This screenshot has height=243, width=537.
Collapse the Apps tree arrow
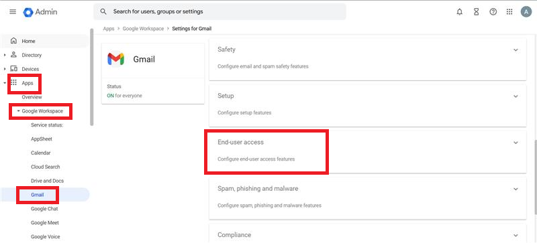click(x=5, y=83)
